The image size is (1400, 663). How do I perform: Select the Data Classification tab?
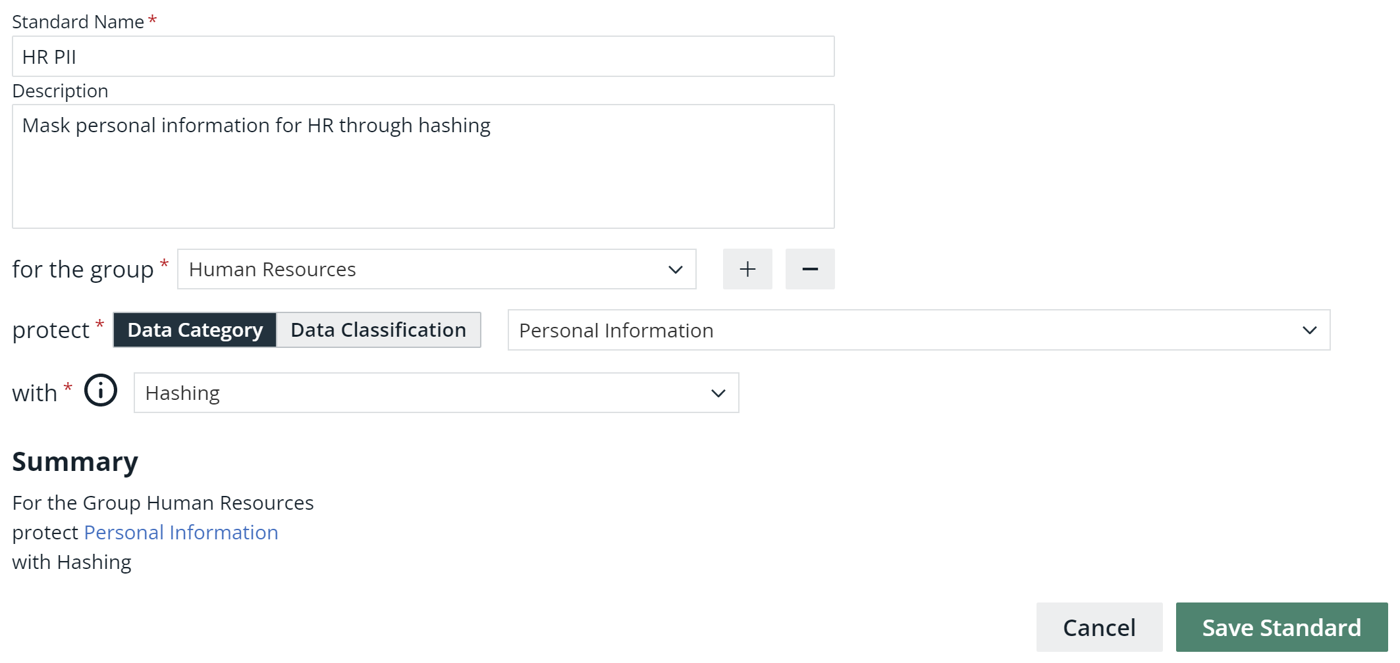tap(378, 330)
